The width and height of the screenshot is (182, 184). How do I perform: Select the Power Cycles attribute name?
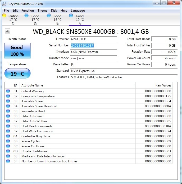(31, 141)
